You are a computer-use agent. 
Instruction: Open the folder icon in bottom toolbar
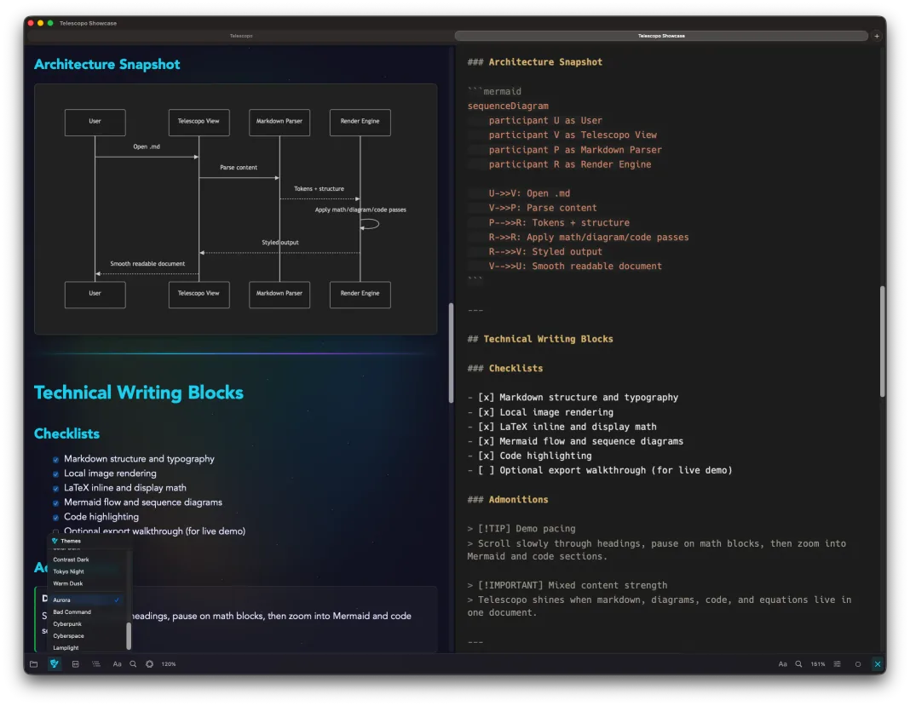[x=34, y=664]
